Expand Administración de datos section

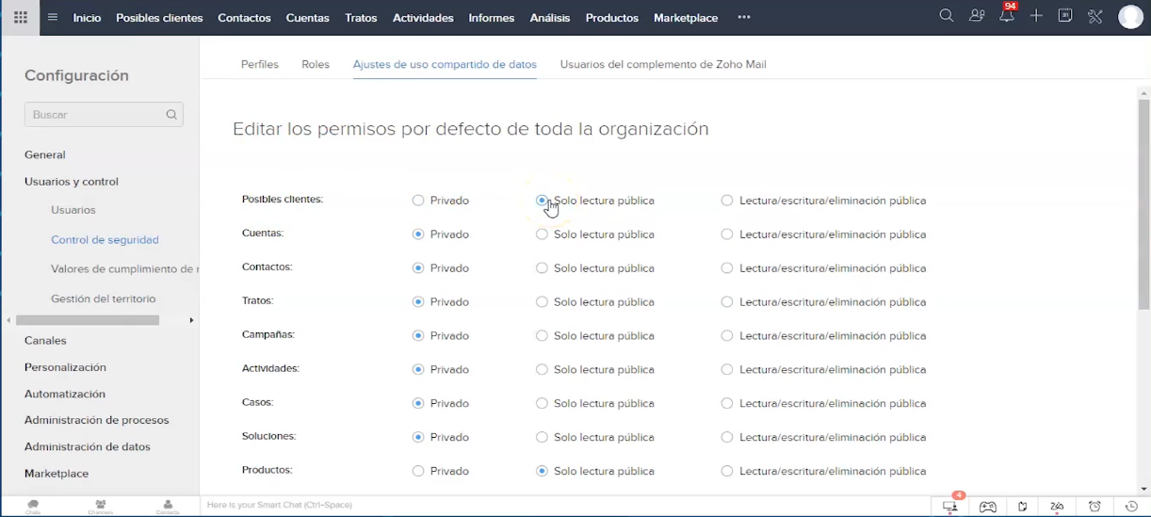(x=88, y=446)
